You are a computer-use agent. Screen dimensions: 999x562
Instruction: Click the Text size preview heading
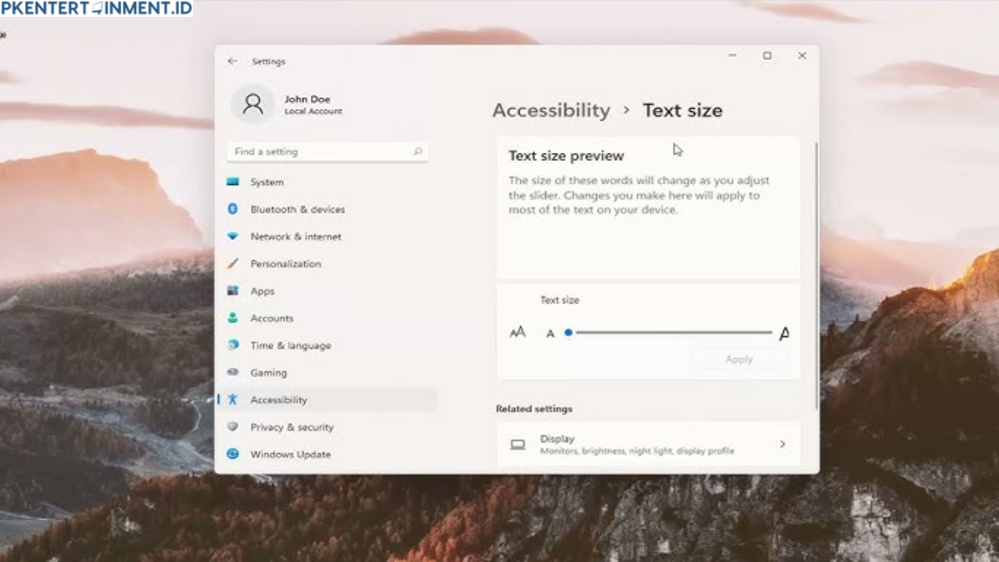pos(566,156)
